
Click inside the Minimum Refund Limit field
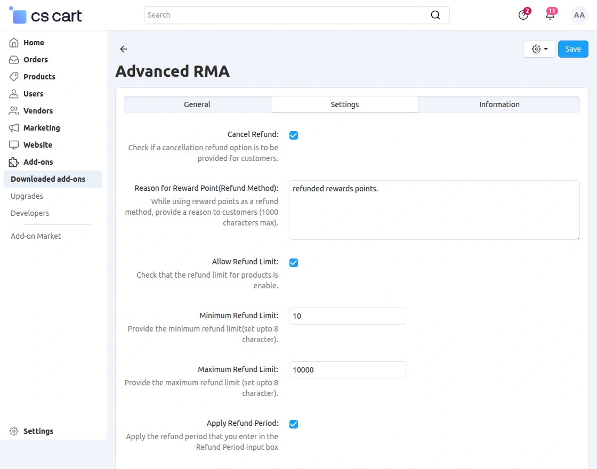pyautogui.click(x=347, y=316)
